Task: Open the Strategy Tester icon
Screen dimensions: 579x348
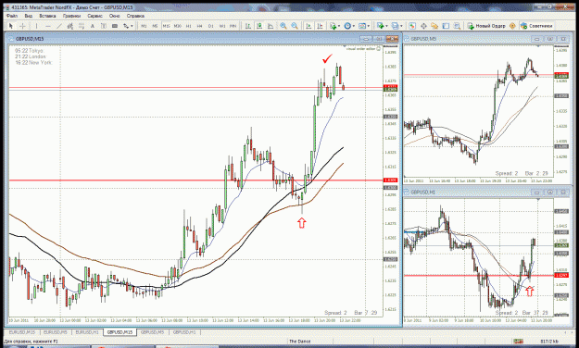Action: pyautogui.click(x=457, y=26)
